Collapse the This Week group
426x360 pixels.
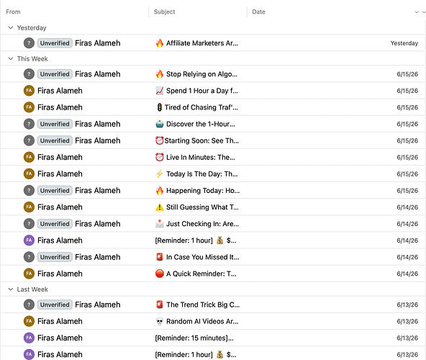(x=11, y=59)
